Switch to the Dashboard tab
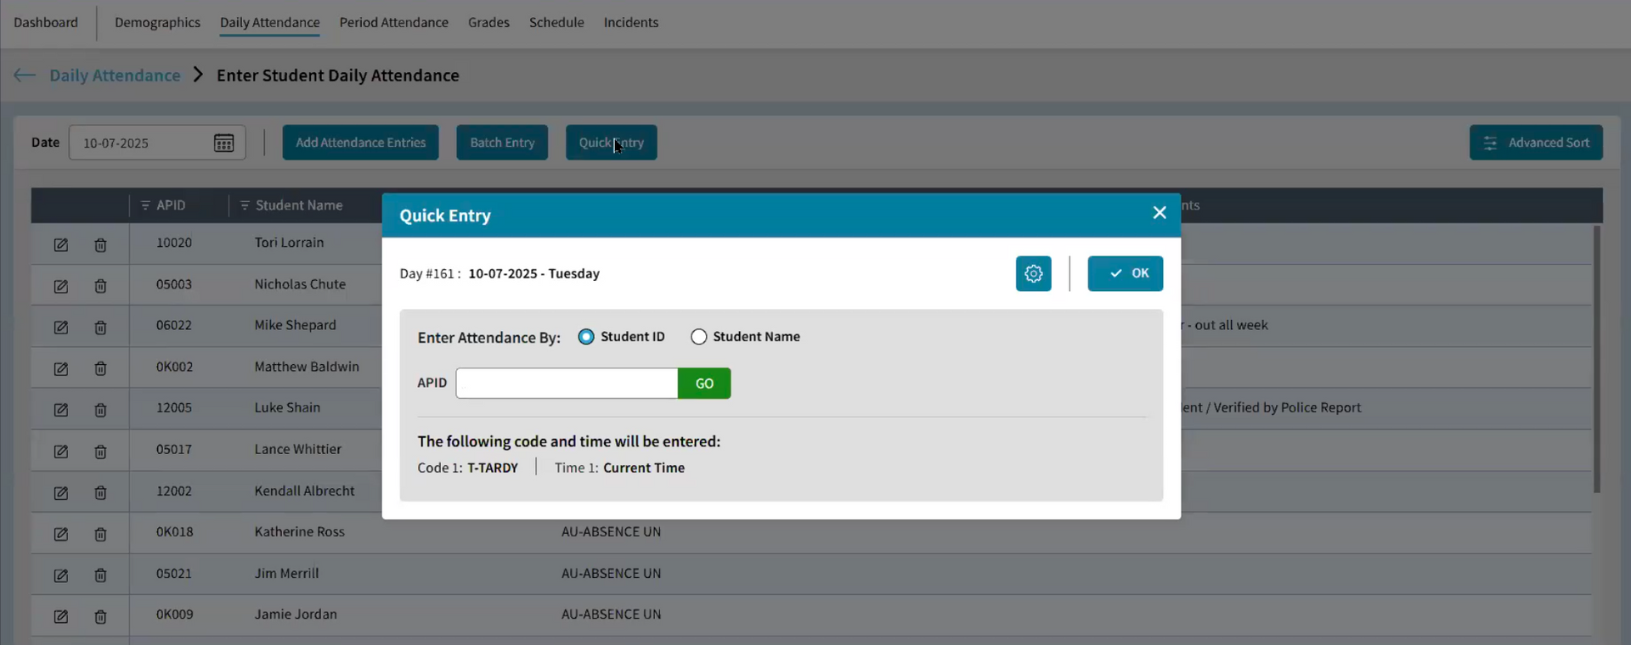The image size is (1631, 645). tap(46, 22)
